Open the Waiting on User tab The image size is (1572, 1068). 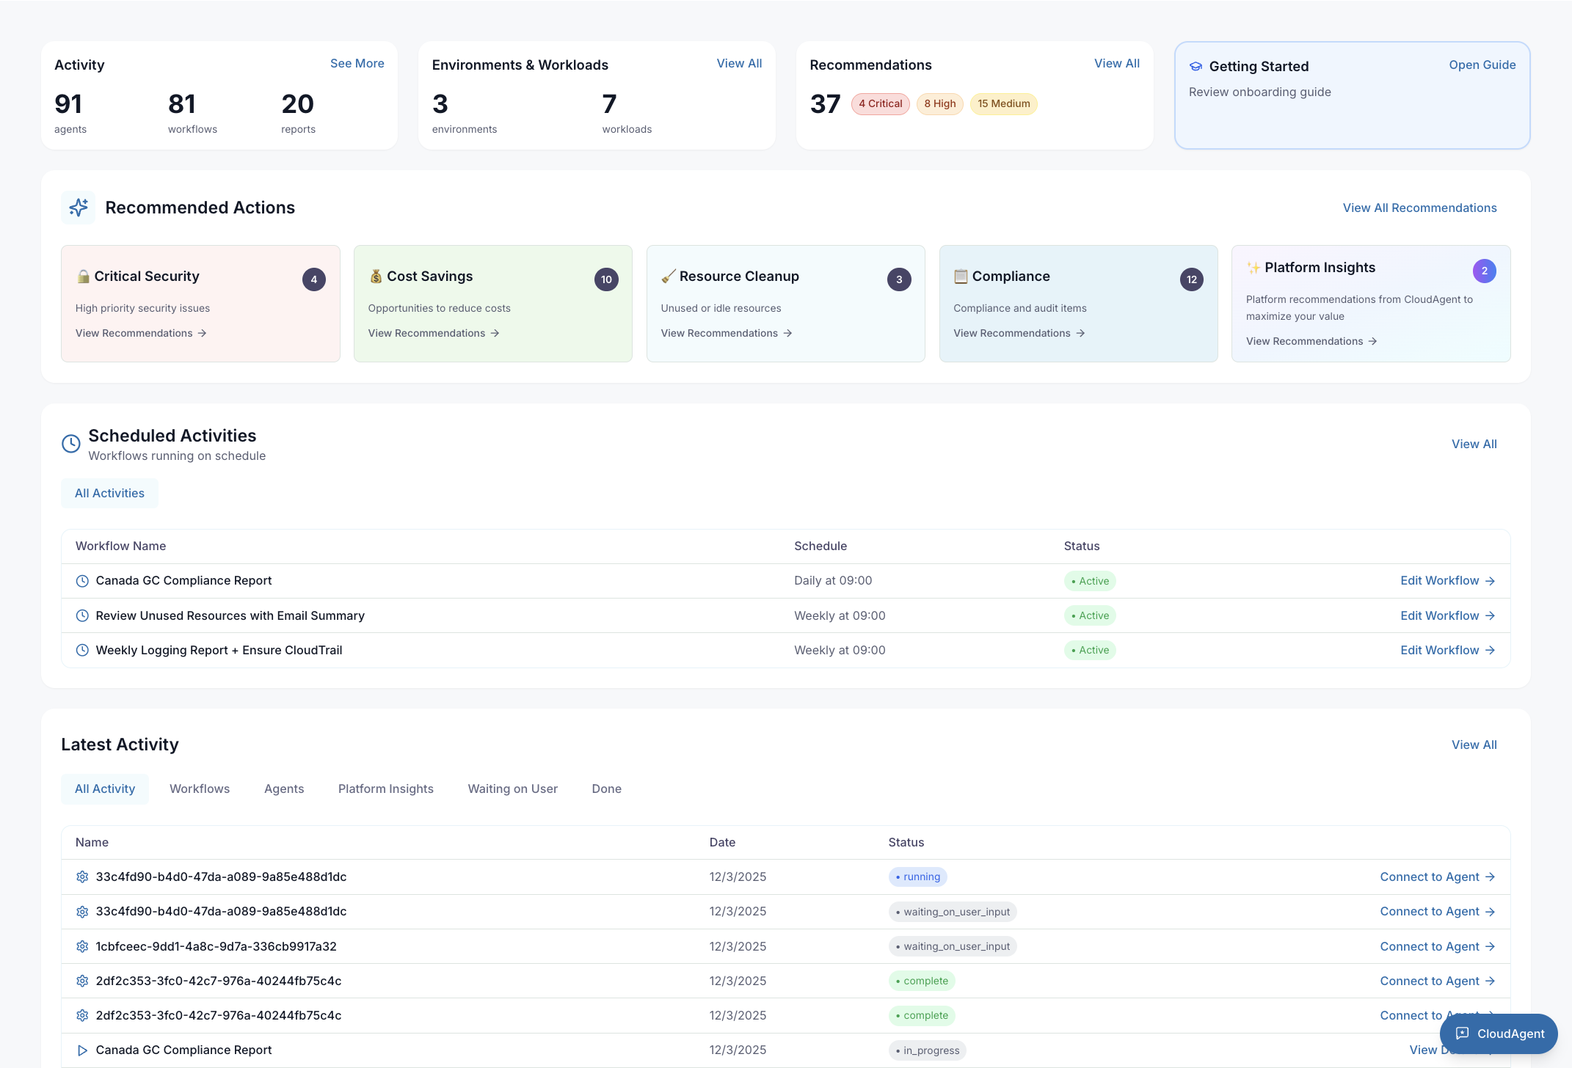pyautogui.click(x=512, y=789)
